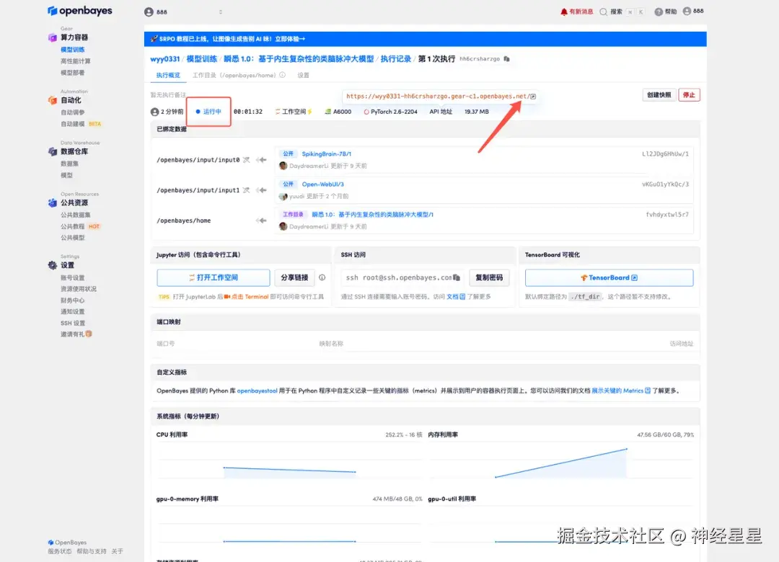Open the openbayestool library link
The height and width of the screenshot is (562, 779).
(x=257, y=391)
